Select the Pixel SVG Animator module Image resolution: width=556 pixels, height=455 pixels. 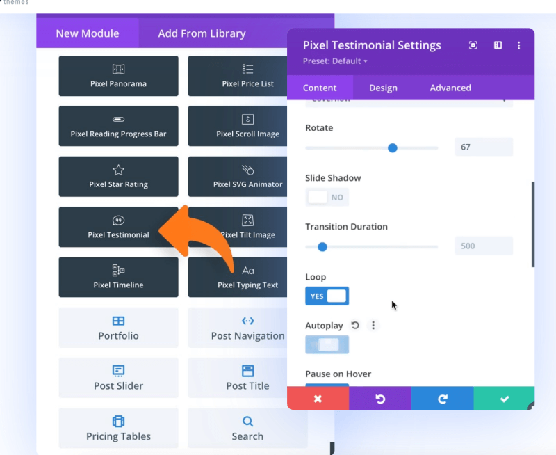(x=238, y=177)
